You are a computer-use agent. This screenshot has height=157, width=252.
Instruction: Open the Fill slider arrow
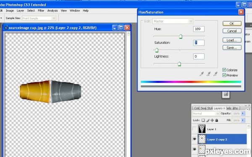243,120
